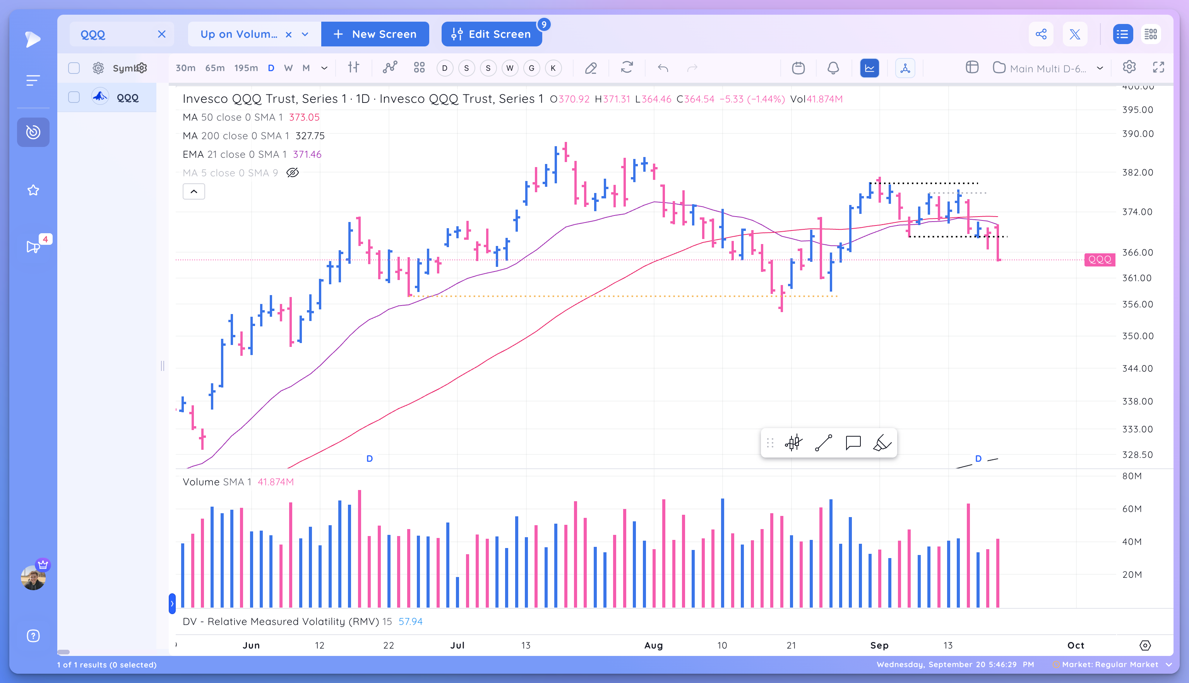Open the indicators line graph icon

coord(390,68)
